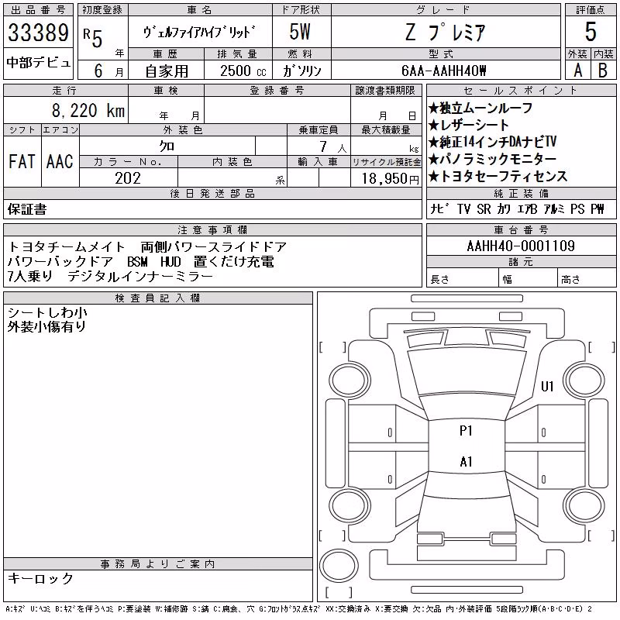Select interior grade B under 内装
The image size is (620, 620).
point(603,71)
